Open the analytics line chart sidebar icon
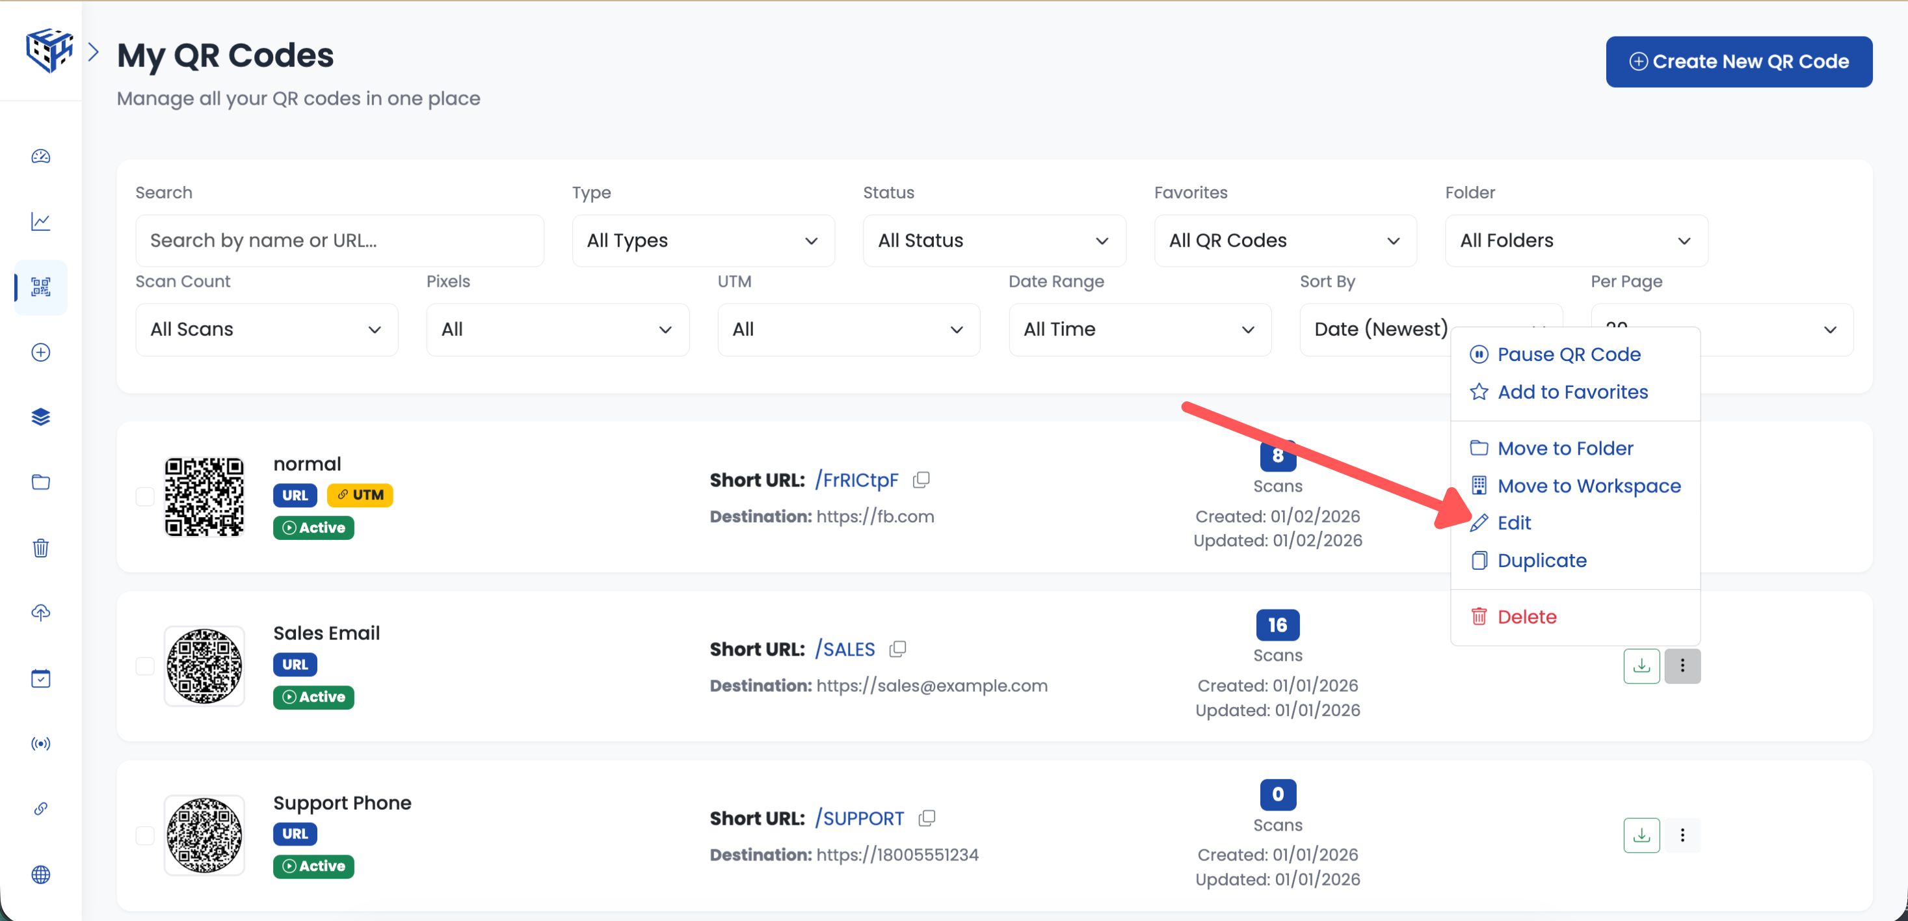Viewport: 1908px width, 921px height. [41, 222]
